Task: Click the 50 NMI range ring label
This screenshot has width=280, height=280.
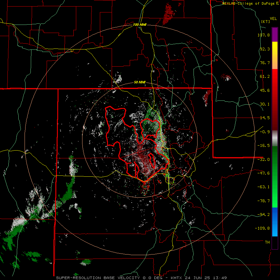Action: click(x=140, y=82)
